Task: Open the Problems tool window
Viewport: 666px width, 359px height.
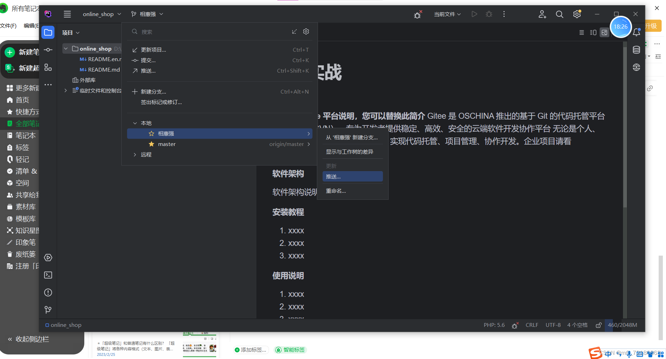Action: coord(48,292)
